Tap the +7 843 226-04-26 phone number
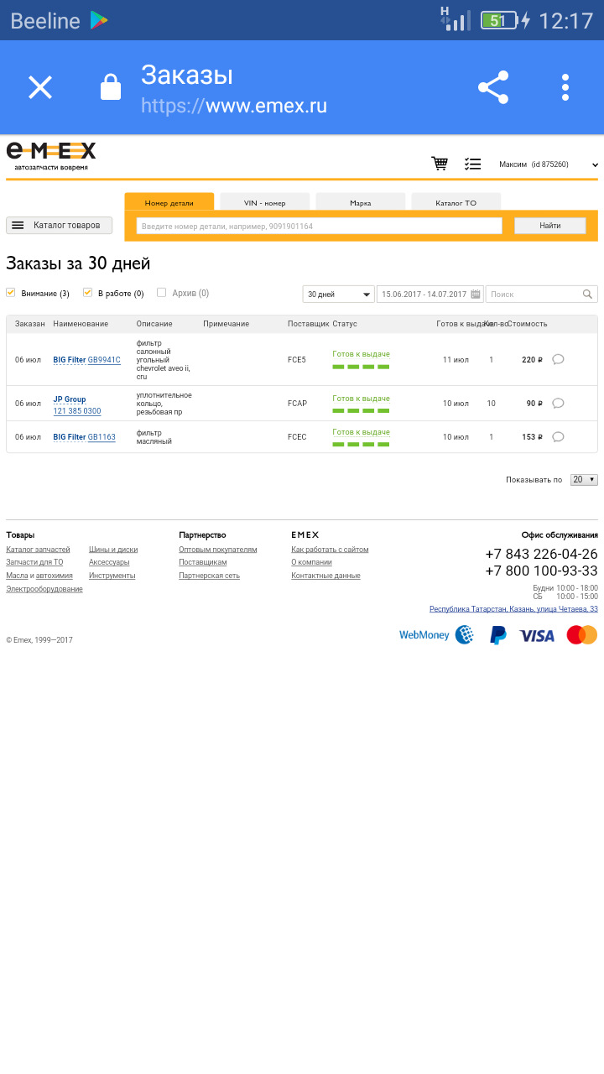Image resolution: width=604 pixels, height=1074 pixels. [541, 554]
